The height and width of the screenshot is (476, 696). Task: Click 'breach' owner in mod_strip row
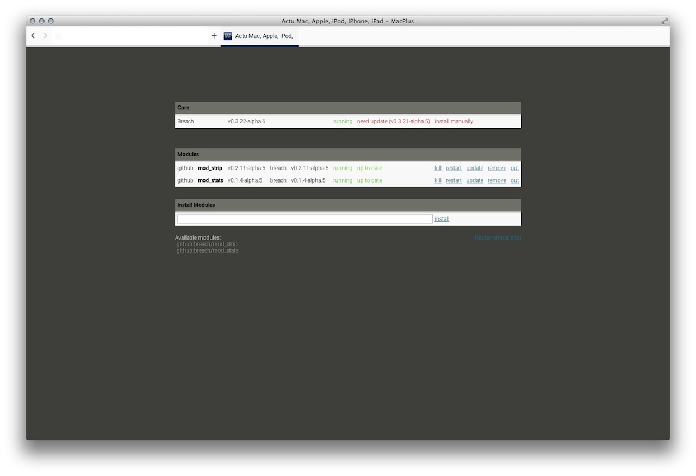pyautogui.click(x=278, y=168)
